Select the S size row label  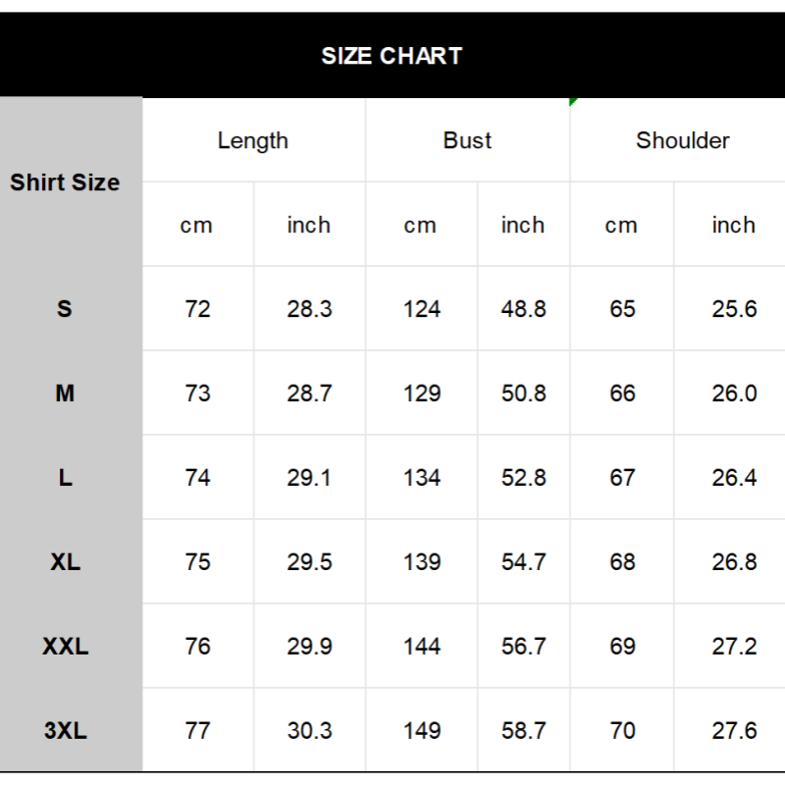[x=65, y=309]
